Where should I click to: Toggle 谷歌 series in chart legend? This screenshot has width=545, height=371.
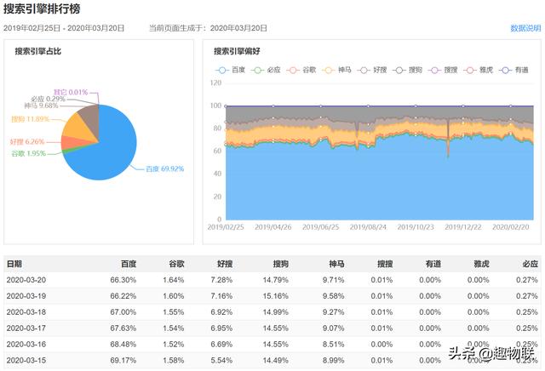[x=301, y=70]
